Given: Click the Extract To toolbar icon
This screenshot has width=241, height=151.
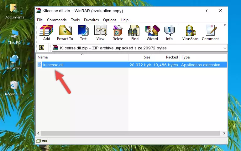Looking at the screenshot, I should pos(65,33).
